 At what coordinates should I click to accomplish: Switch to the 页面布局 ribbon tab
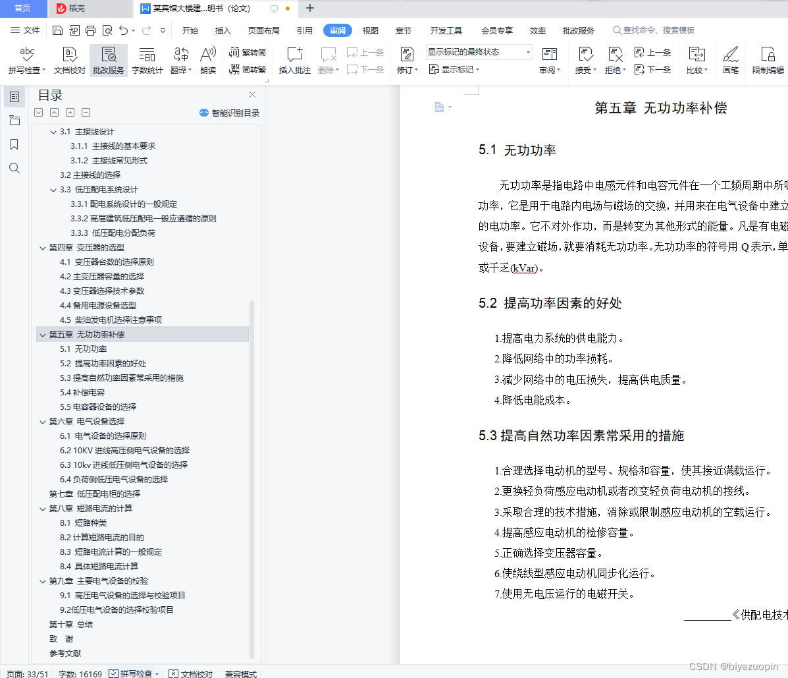point(264,31)
